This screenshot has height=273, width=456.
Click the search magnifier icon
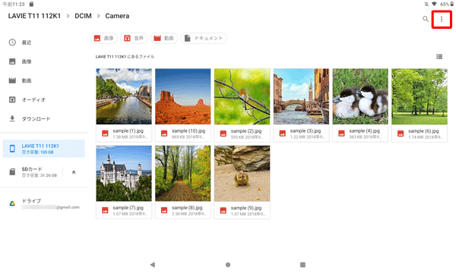tap(425, 19)
